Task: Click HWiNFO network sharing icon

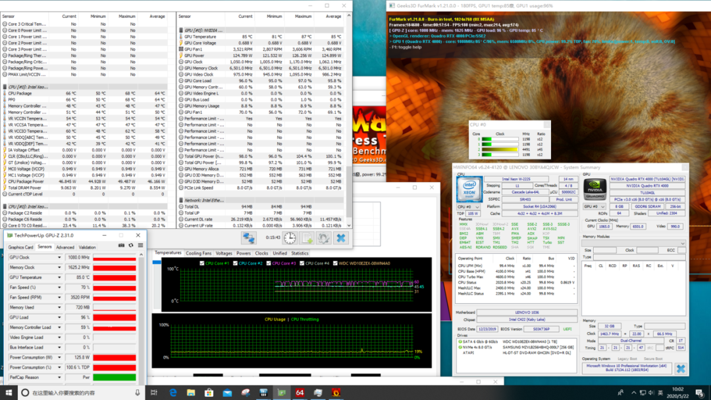Action: pos(248,238)
